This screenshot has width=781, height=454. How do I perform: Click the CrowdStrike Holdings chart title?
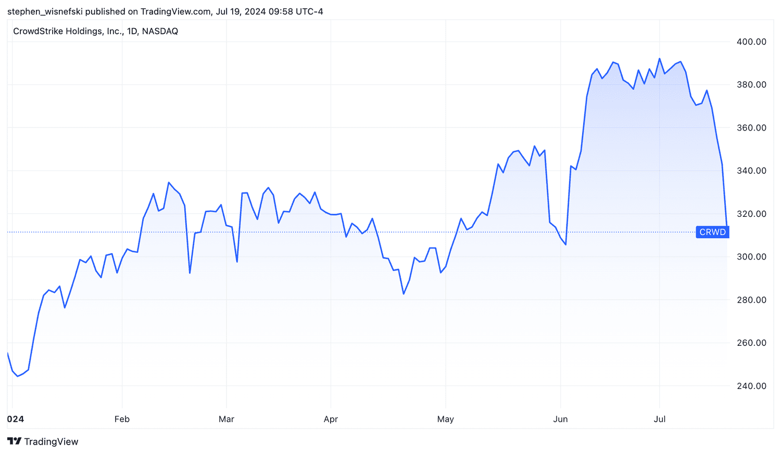(96, 31)
